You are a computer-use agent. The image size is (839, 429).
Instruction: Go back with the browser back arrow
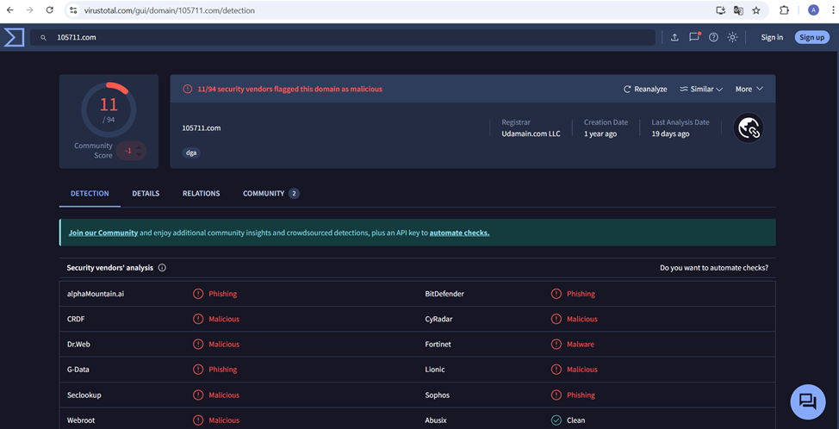tap(9, 10)
